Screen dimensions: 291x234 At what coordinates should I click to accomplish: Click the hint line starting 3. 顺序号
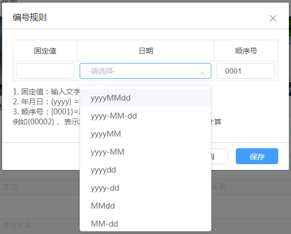click(46, 112)
